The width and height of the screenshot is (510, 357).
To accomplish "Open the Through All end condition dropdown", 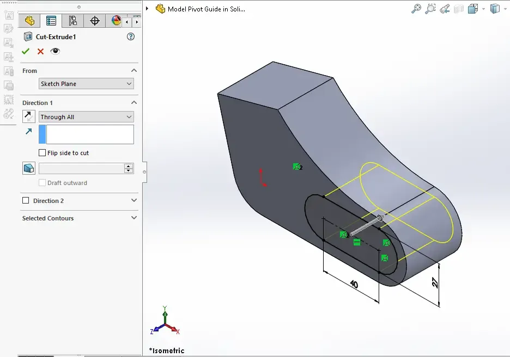I will coord(86,117).
